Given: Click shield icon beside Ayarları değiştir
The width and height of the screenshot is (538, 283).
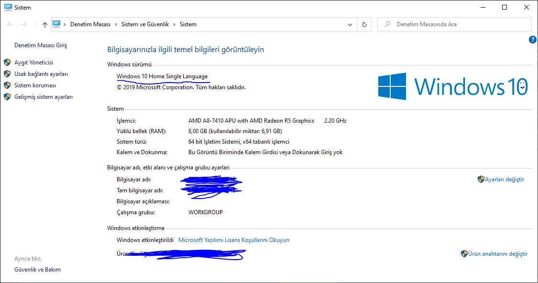Looking at the screenshot, I should pos(481,179).
